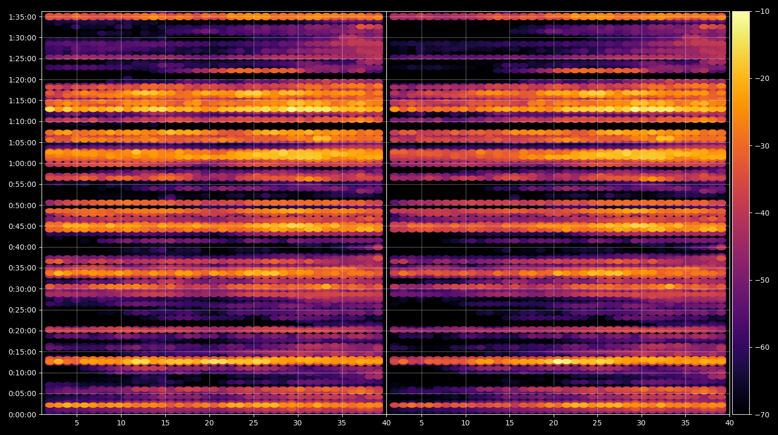Click the 0:20:00 time axis label

click(x=22, y=331)
